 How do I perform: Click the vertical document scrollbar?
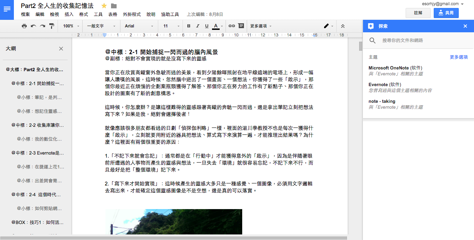tap(361, 47)
